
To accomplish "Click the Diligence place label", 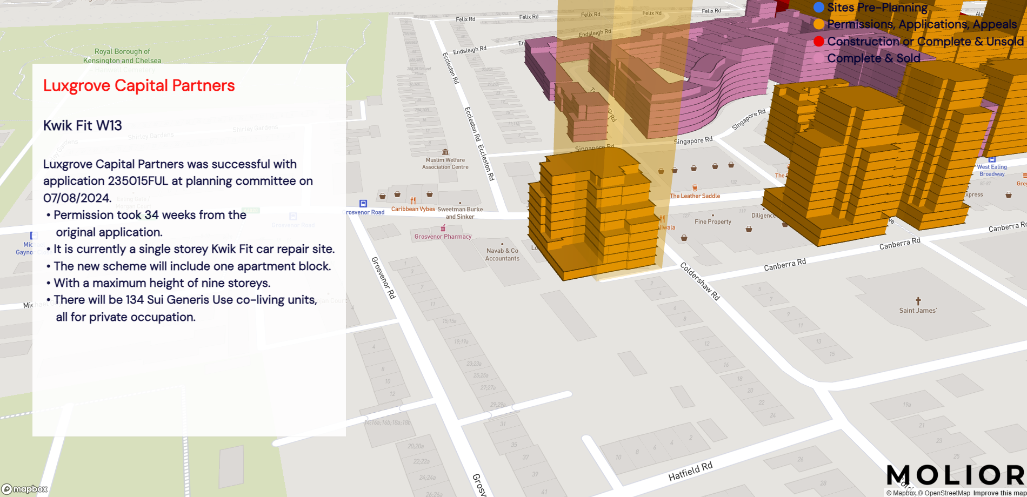I will pyautogui.click(x=763, y=216).
